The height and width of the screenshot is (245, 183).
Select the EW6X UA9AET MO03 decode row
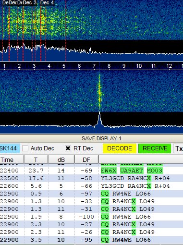point(91,171)
